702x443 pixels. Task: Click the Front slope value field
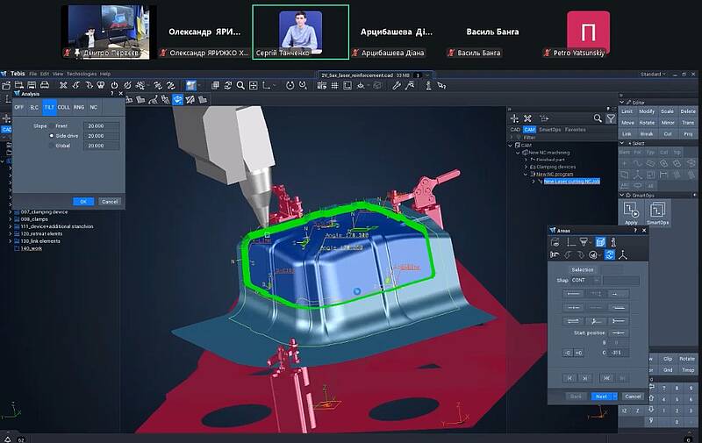pos(101,125)
